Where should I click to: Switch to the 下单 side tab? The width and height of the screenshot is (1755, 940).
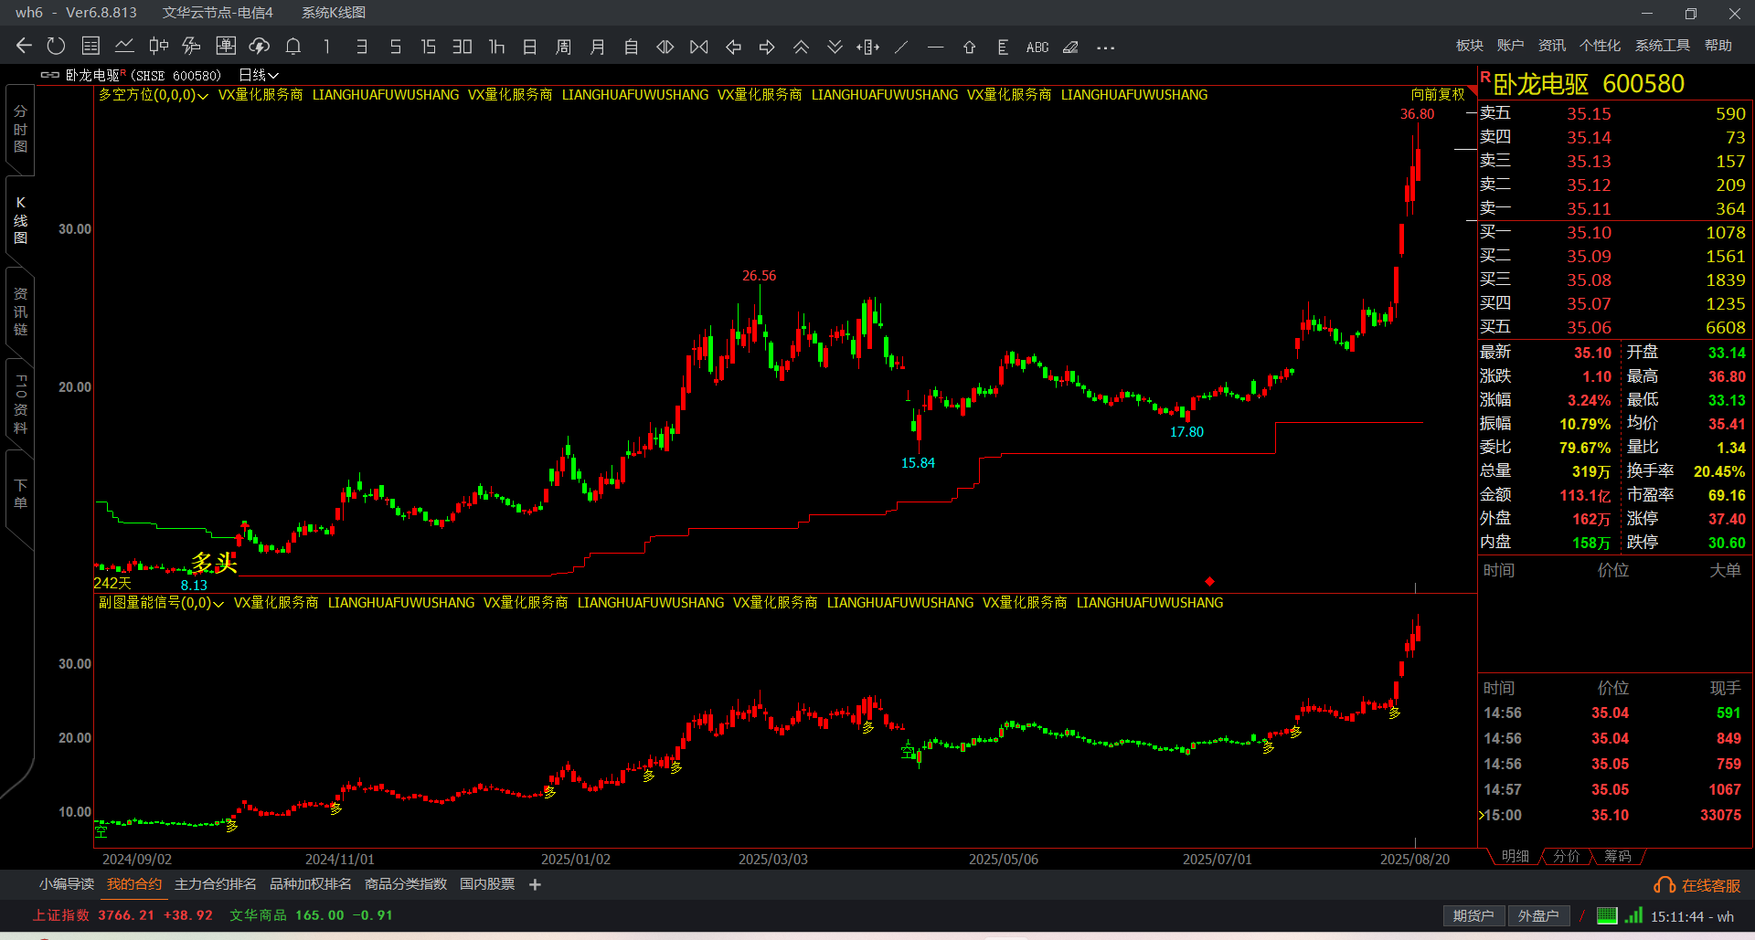tap(20, 494)
